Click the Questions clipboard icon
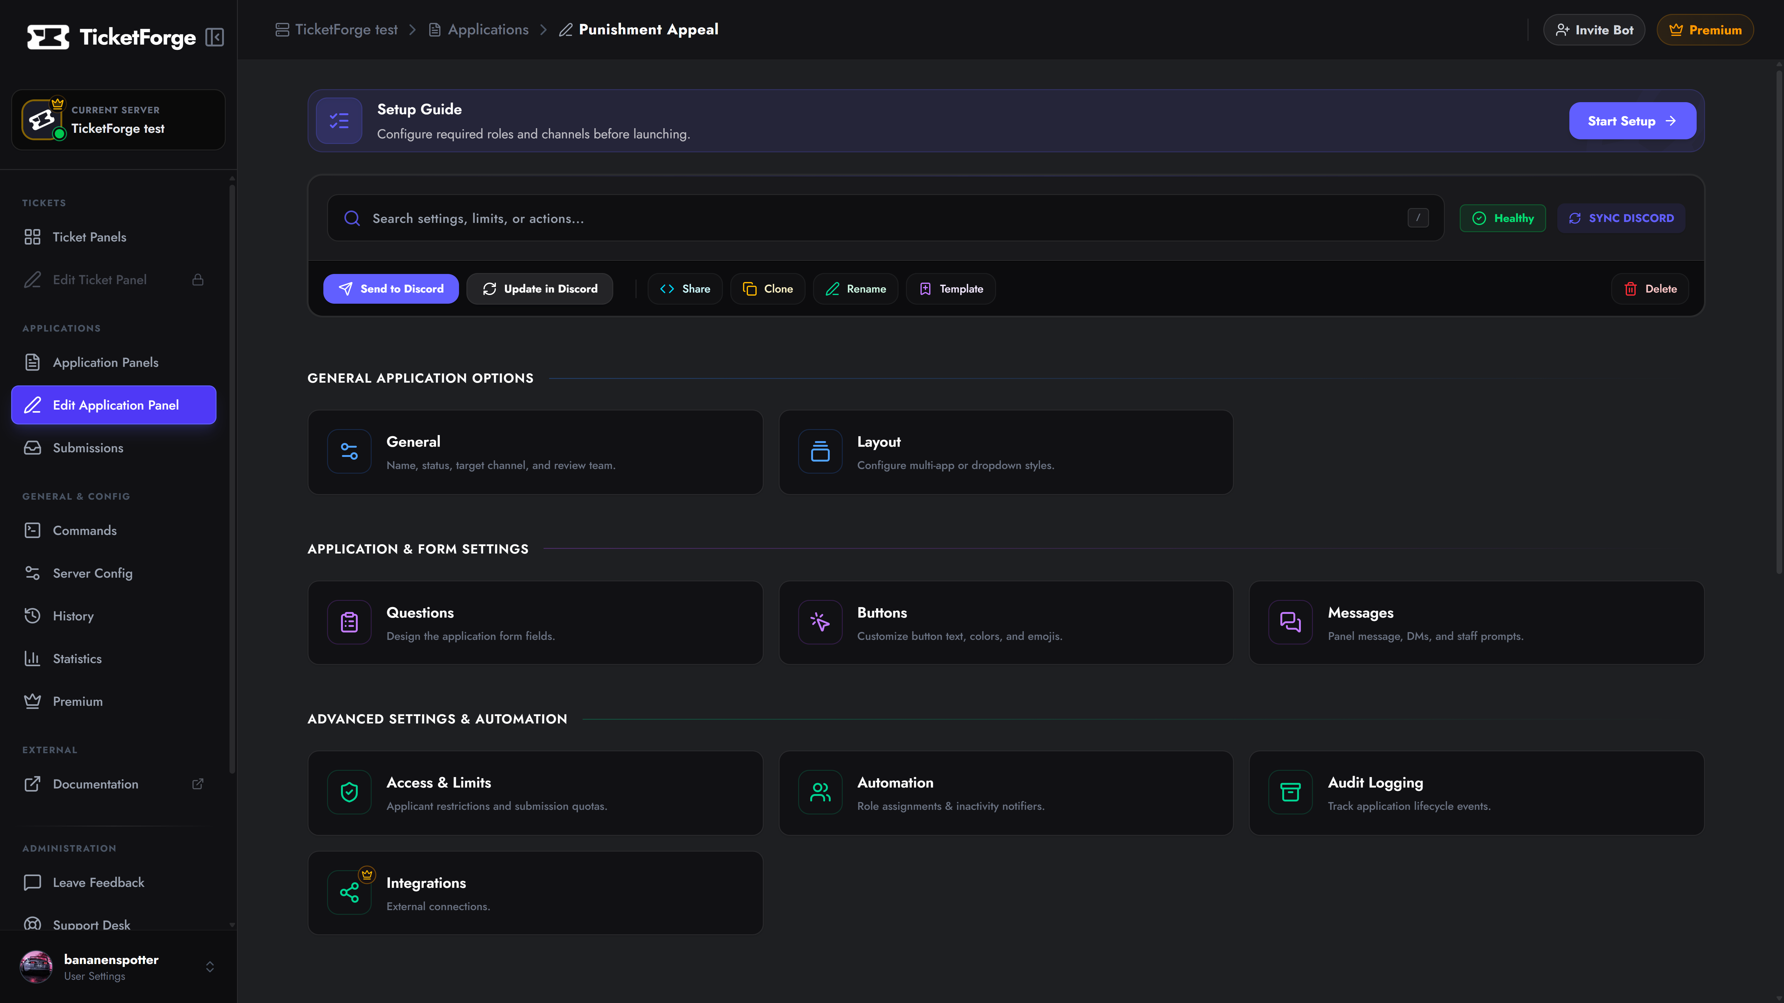The width and height of the screenshot is (1784, 1003). [349, 622]
